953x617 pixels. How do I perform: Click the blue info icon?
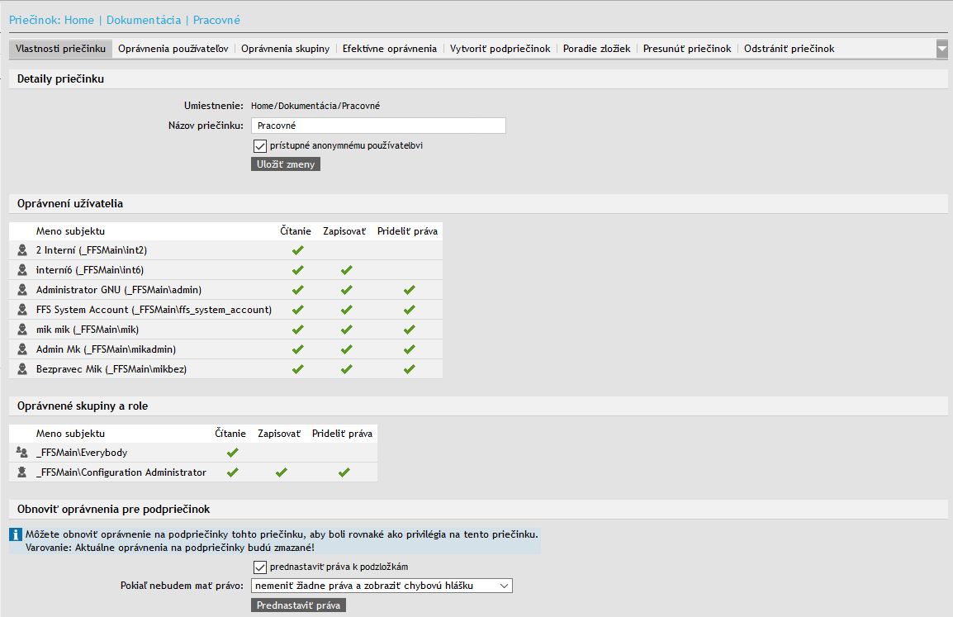[16, 535]
